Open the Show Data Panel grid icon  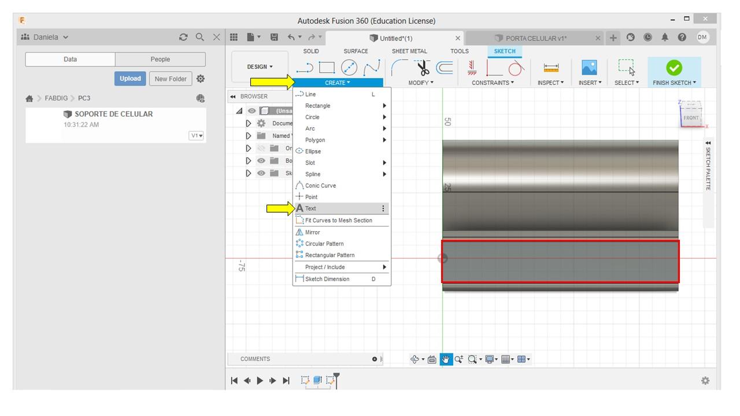point(234,38)
